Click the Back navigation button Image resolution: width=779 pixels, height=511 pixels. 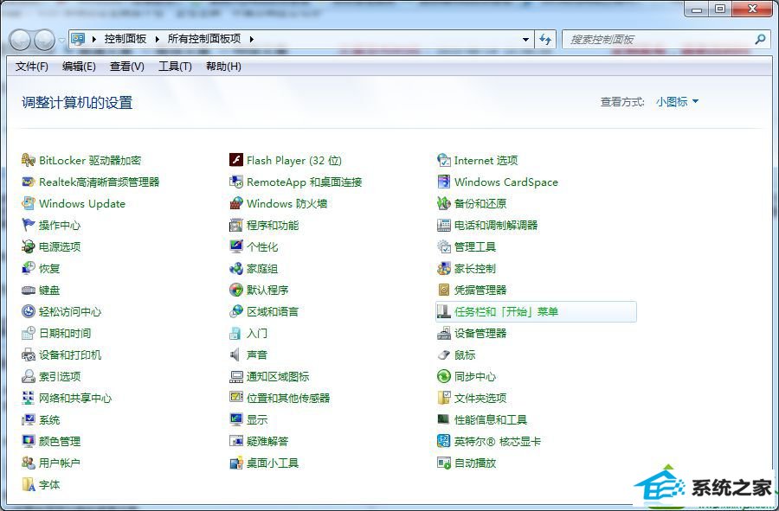[x=21, y=40]
